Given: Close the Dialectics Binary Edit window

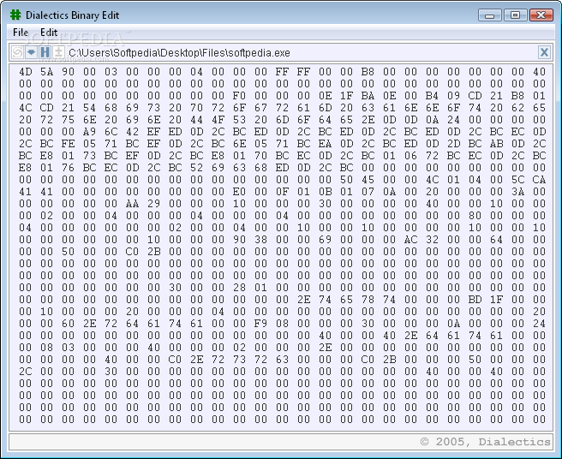Looking at the screenshot, I should pos(541,15).
